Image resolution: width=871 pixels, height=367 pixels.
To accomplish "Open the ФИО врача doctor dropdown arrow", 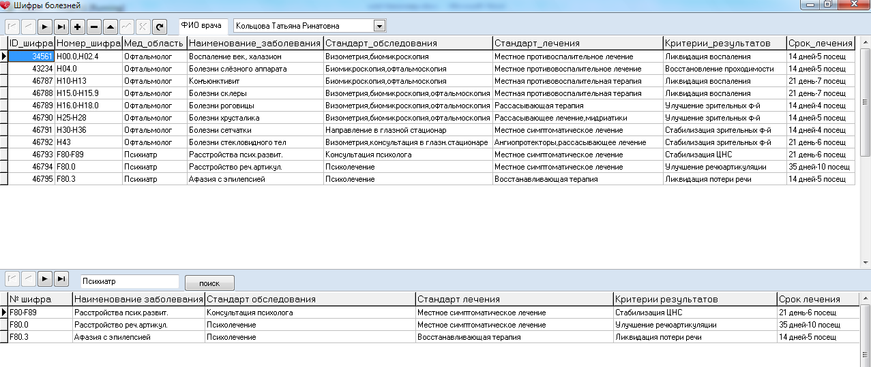I will click(380, 26).
